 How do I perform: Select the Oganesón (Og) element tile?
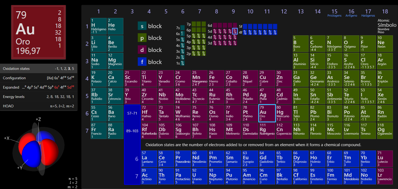(385, 131)
